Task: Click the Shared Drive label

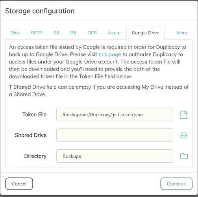Action: [31, 135]
